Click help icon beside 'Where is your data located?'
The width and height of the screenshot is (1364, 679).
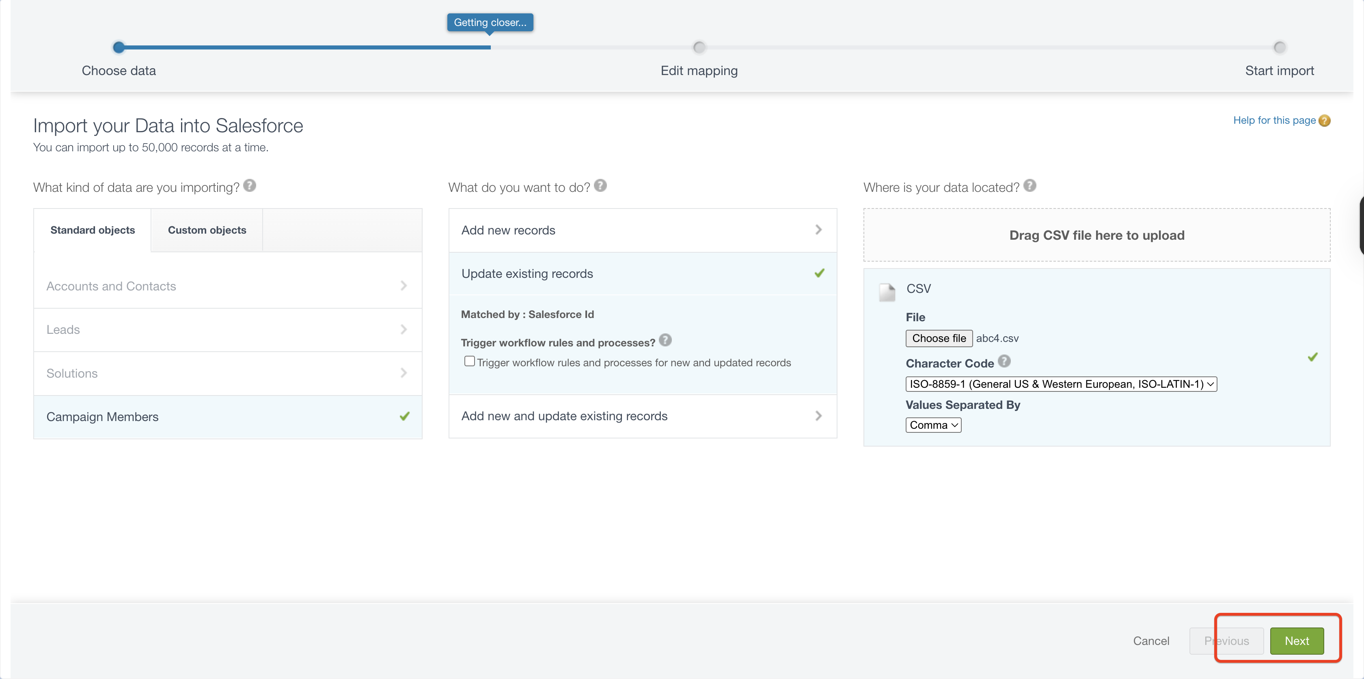[1029, 186]
